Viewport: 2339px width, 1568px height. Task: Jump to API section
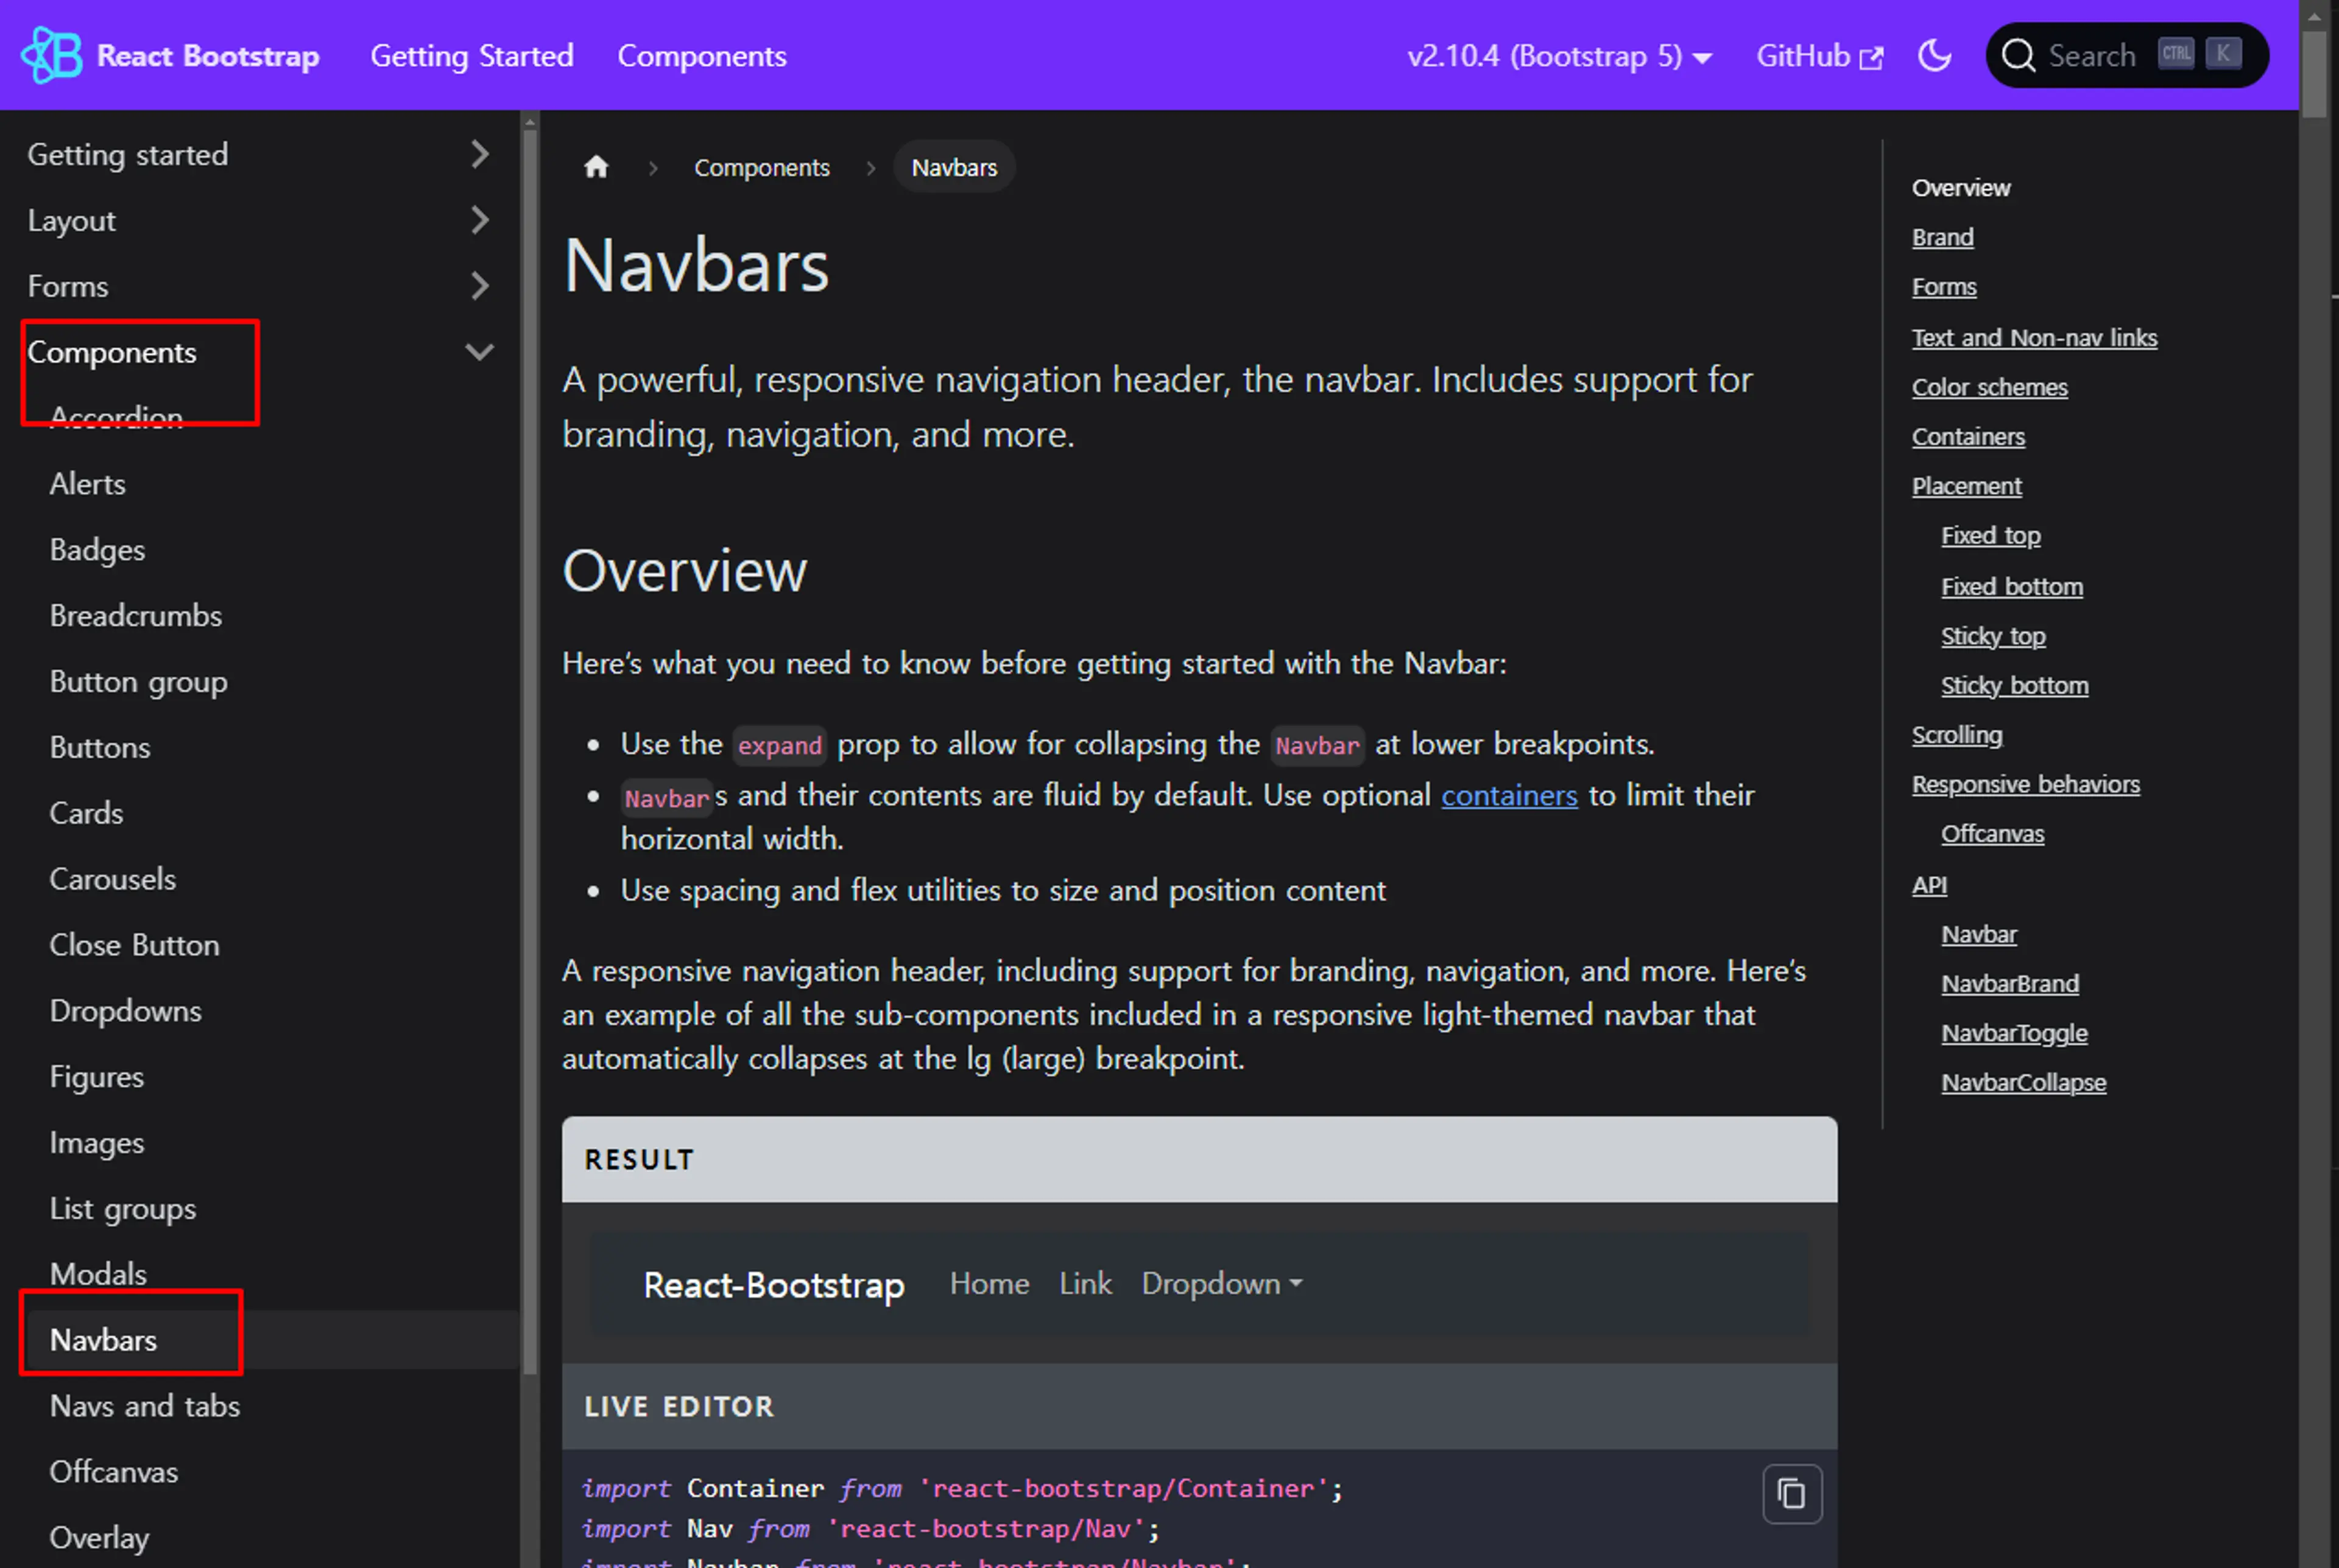1929,885
